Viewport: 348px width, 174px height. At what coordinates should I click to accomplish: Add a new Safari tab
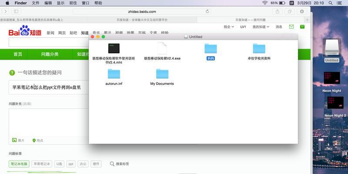[307, 20]
